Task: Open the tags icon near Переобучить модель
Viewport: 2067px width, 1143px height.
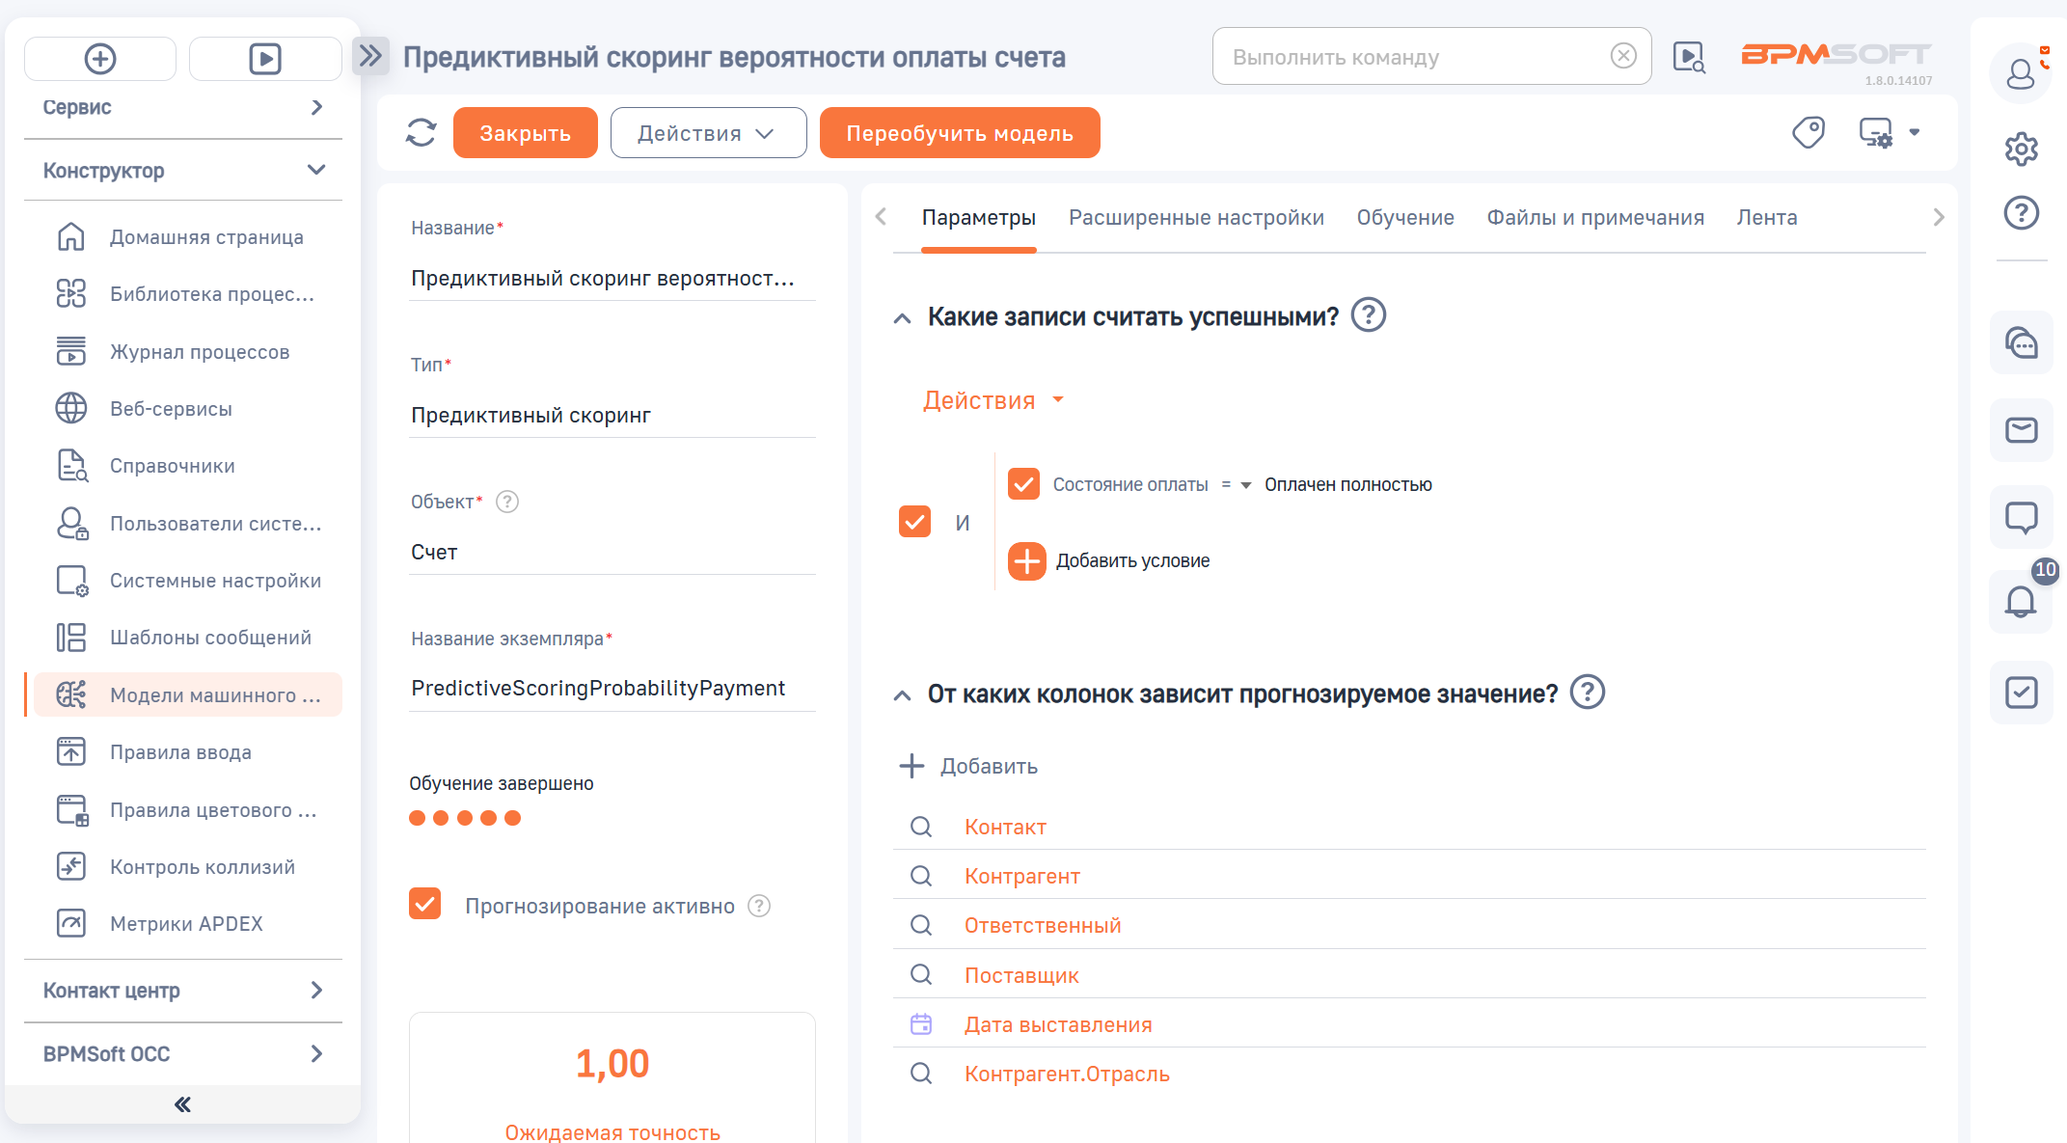Action: (x=1809, y=132)
